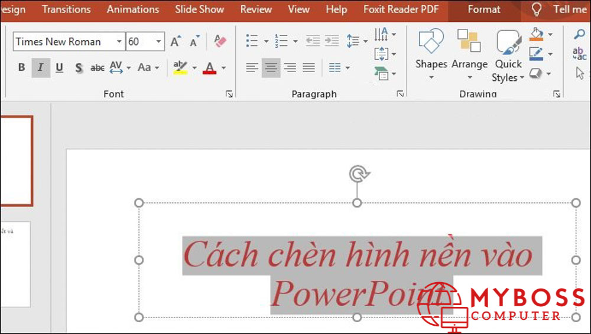Toggle Italic formatting off

[40, 68]
